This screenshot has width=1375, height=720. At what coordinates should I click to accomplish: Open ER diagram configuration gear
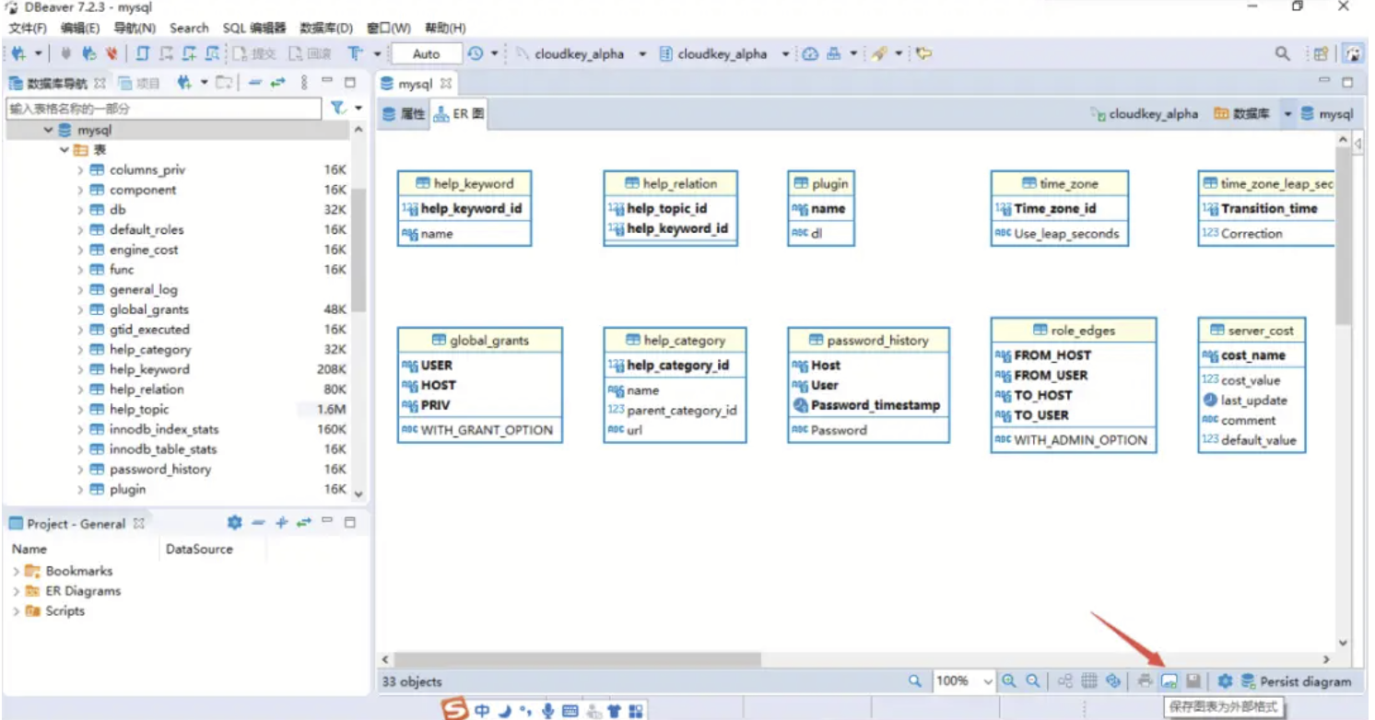pos(1225,681)
